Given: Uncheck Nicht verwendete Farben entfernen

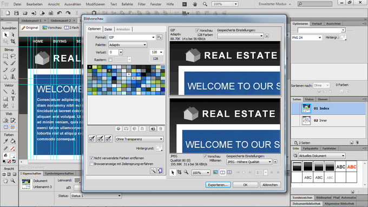Looking at the screenshot, I should point(91,158).
